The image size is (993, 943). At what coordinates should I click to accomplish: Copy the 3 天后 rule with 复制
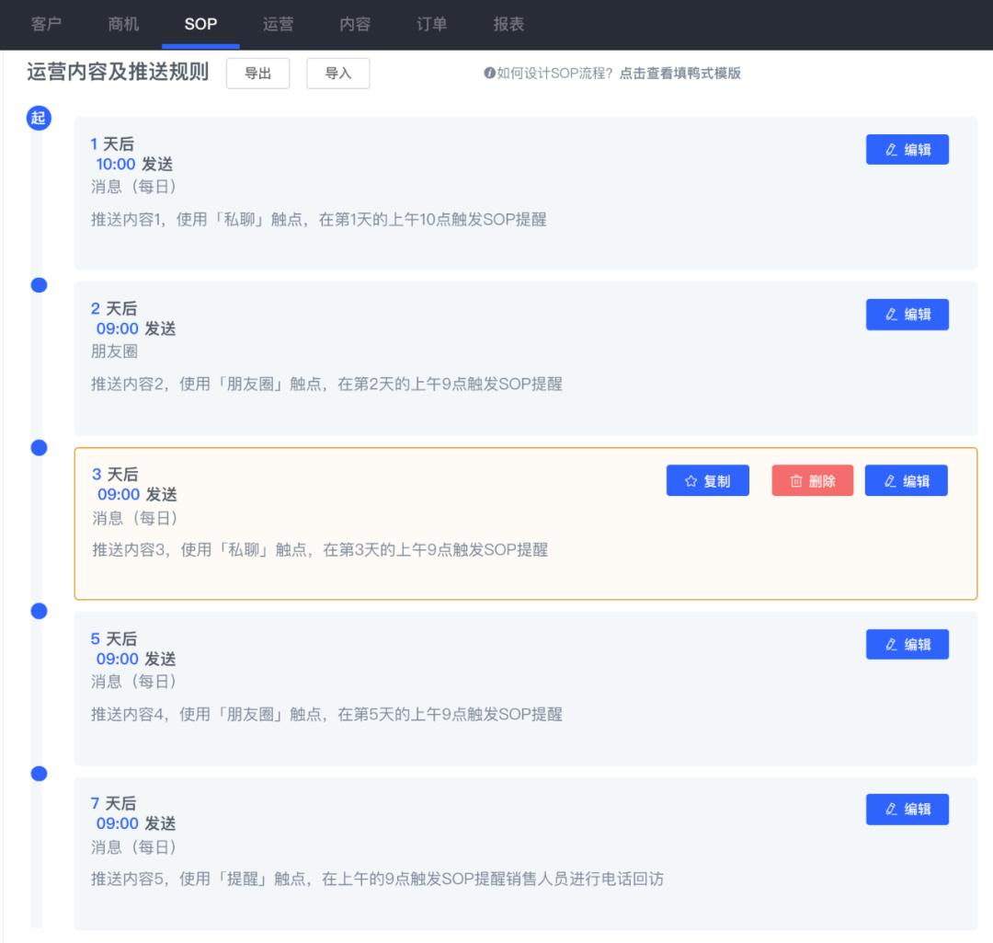(x=707, y=480)
